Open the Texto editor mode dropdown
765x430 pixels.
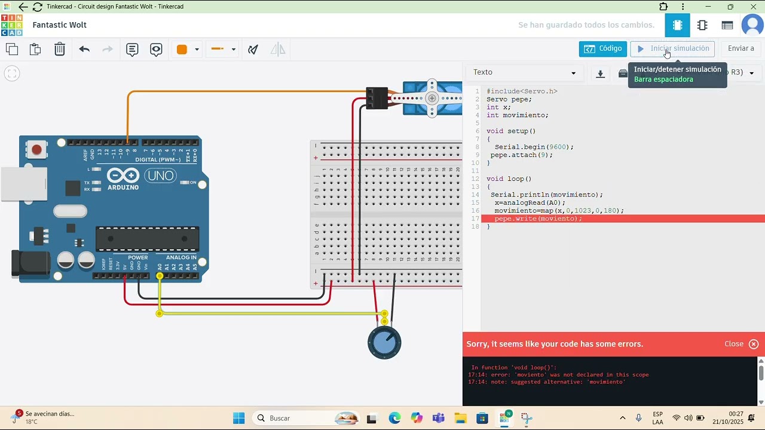[524, 72]
